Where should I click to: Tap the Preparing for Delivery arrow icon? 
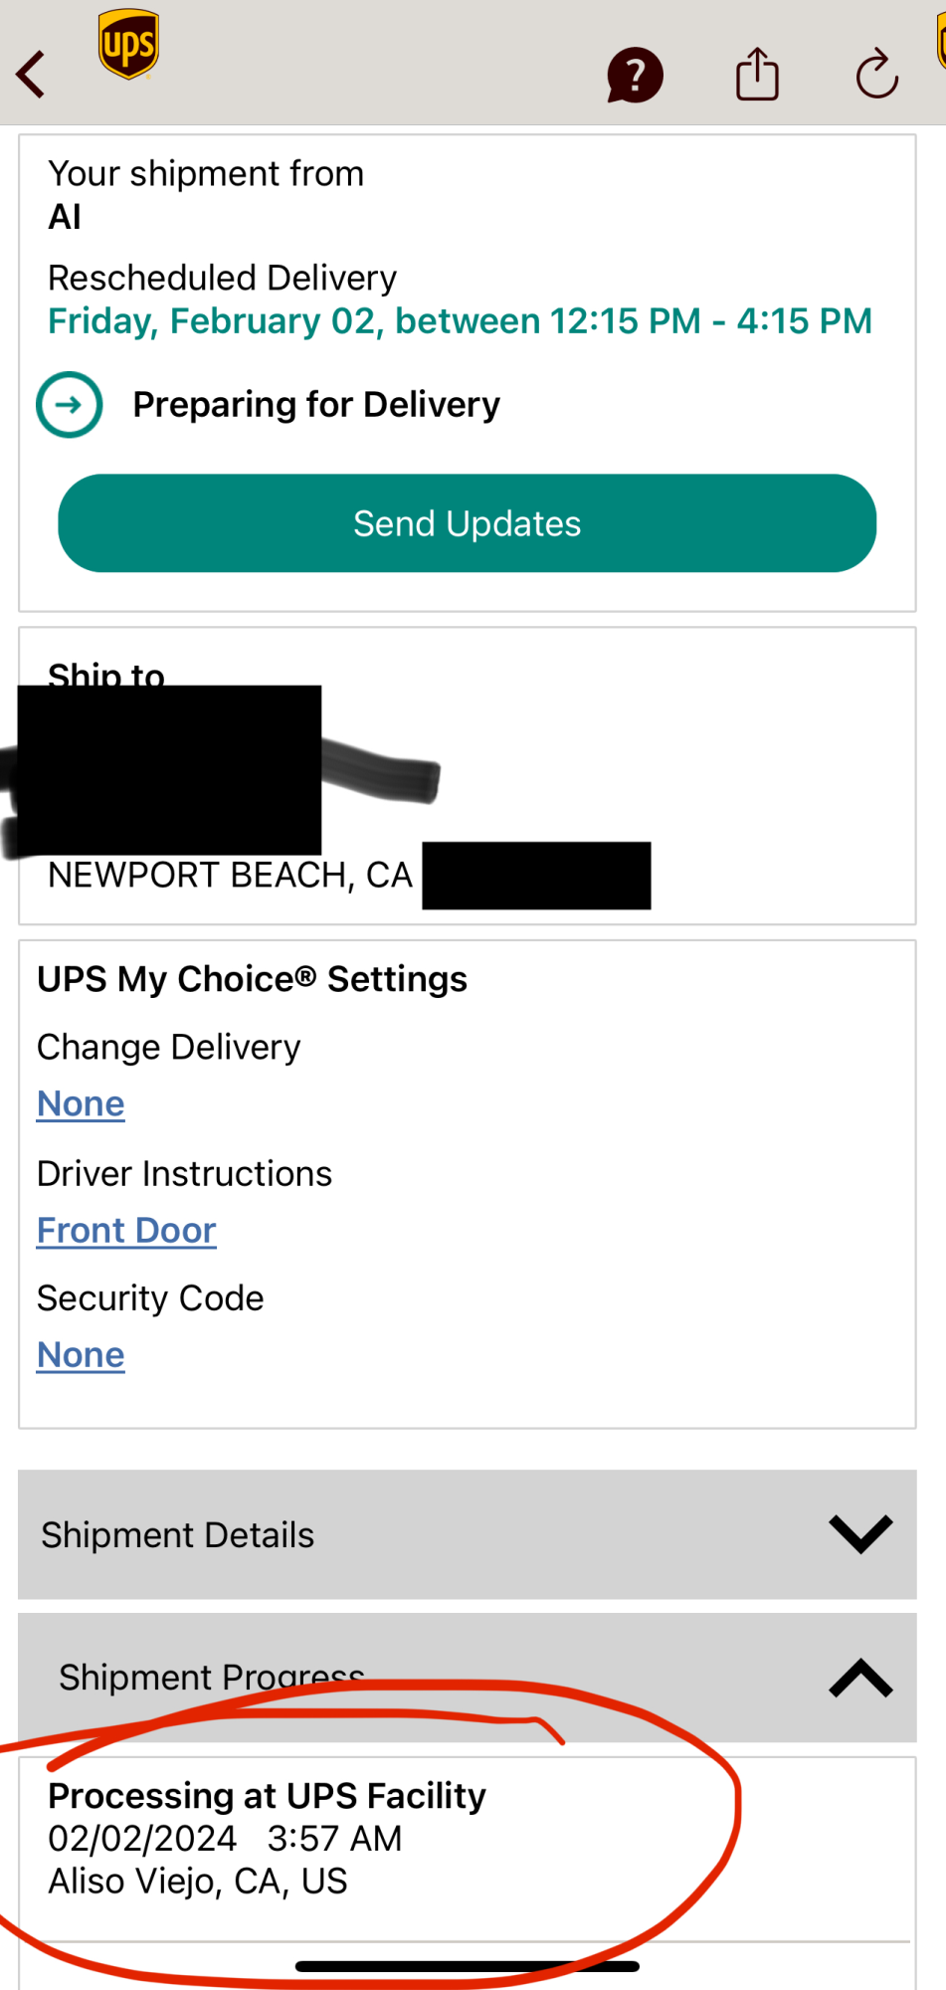[x=70, y=405]
